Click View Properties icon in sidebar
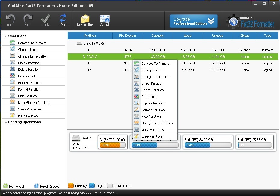This screenshot has height=196, width=280. click(x=12, y=109)
